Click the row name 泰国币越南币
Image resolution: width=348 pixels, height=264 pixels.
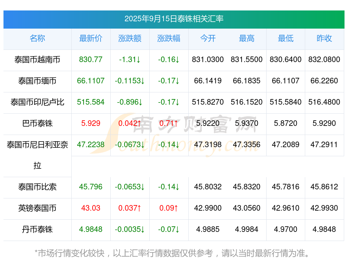pos(37,60)
